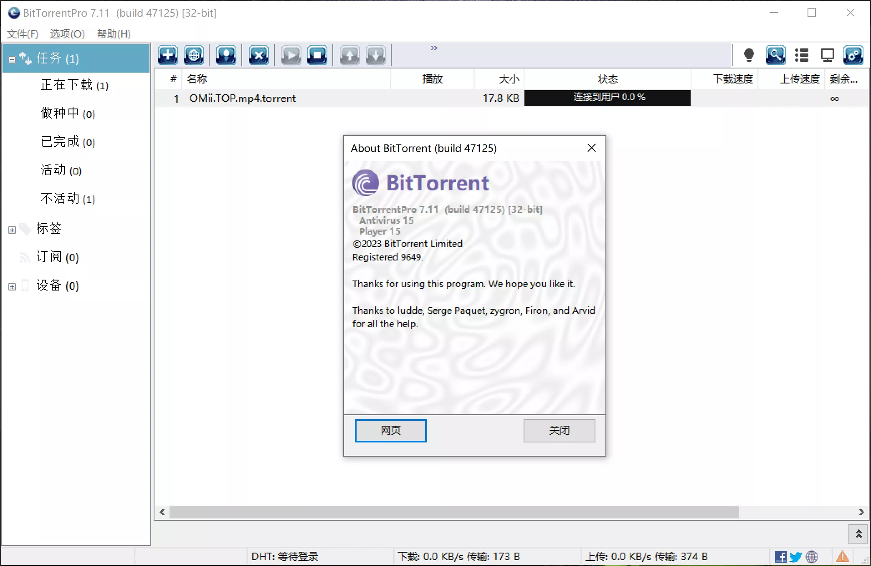
Task: Open the 文件(F) menu
Action: (22, 34)
